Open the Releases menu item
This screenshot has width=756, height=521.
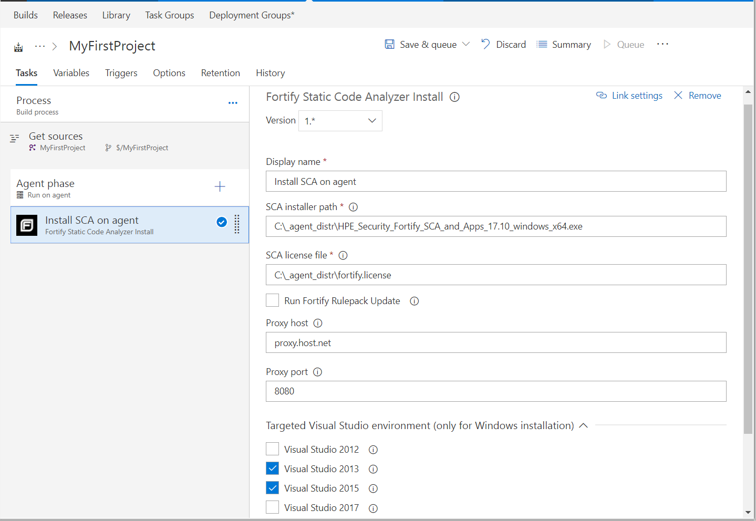(x=70, y=15)
